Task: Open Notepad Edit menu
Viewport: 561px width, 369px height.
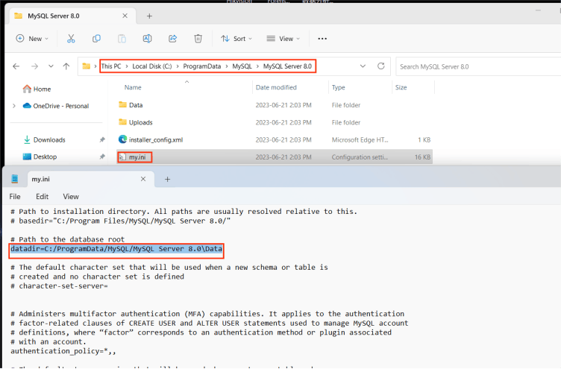Action: [x=42, y=197]
